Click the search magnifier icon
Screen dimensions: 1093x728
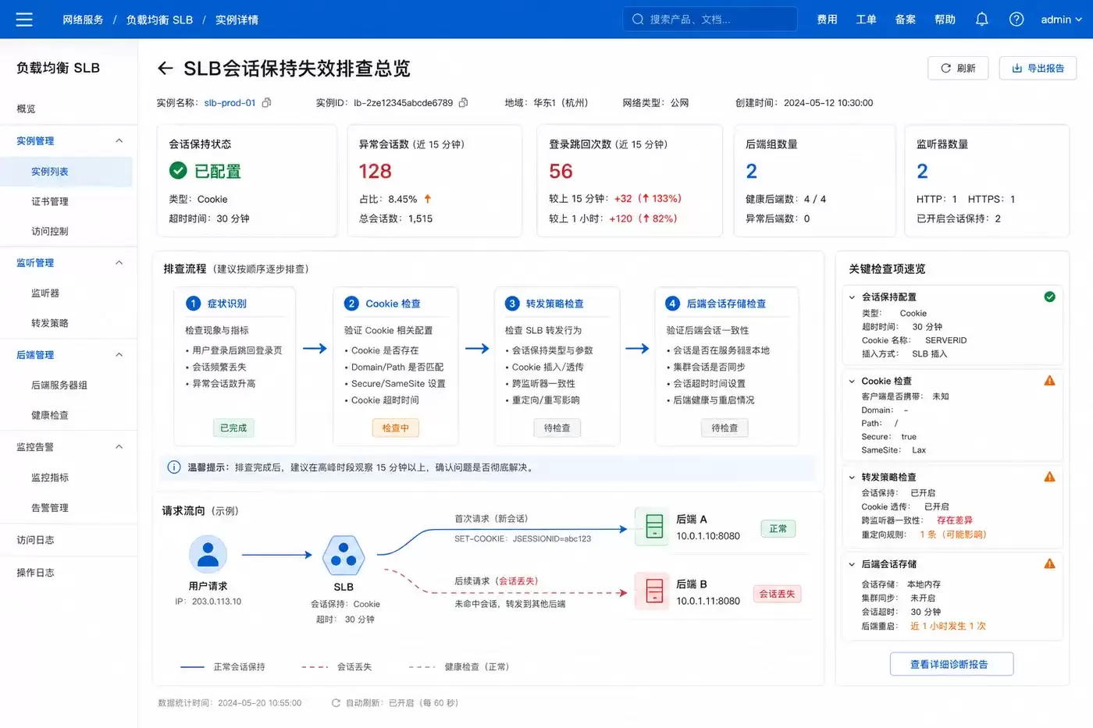pyautogui.click(x=638, y=20)
